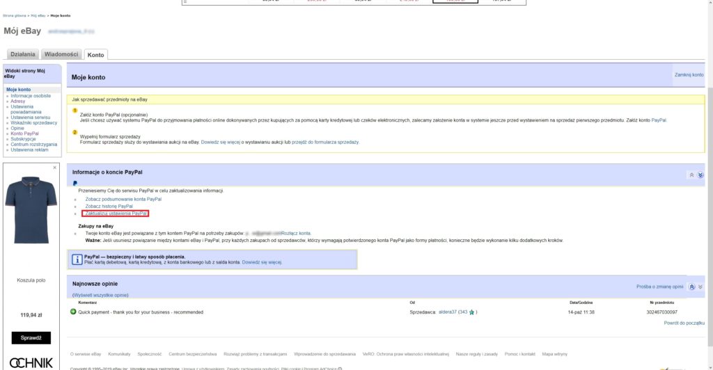Image resolution: width=713 pixels, height=370 pixels.
Task: Click the OCHNIK brand logo
Action: (31, 362)
